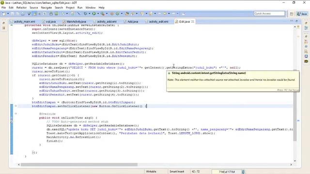
Task: Click the scroll-right arrow of editor
Action: (291, 164)
